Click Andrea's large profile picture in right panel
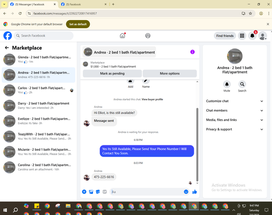Image resolution: width=272 pixels, height=215 pixels. (234, 56)
